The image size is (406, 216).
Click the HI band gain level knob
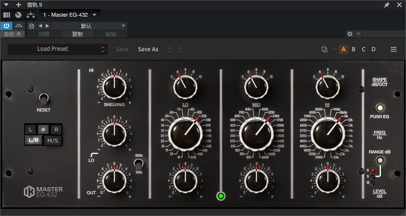pyautogui.click(x=327, y=181)
